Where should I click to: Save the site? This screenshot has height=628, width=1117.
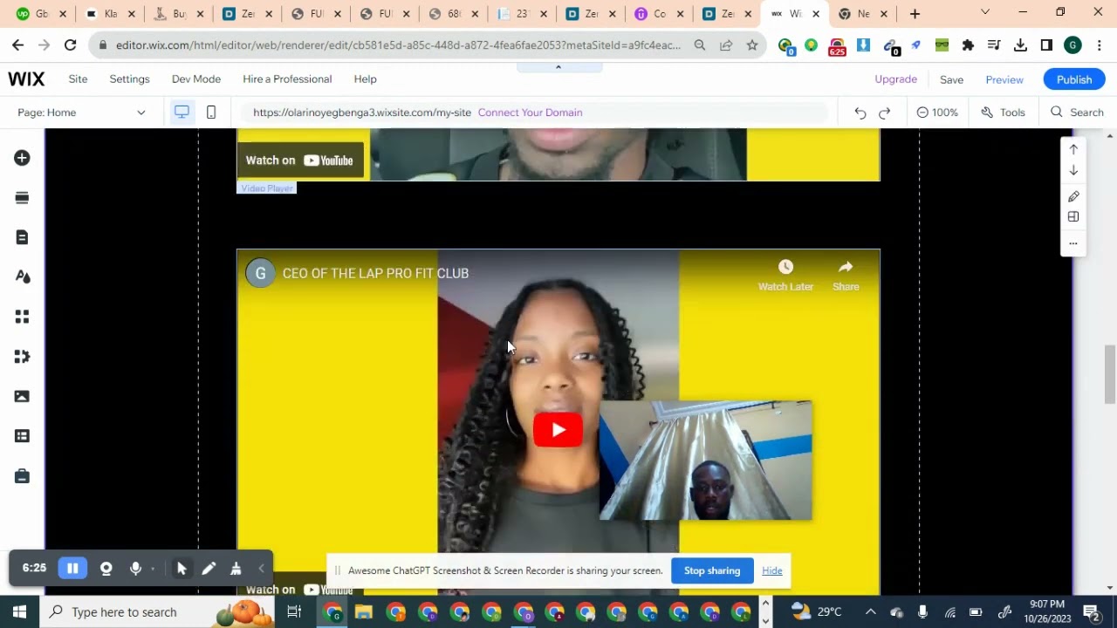pyautogui.click(x=951, y=79)
